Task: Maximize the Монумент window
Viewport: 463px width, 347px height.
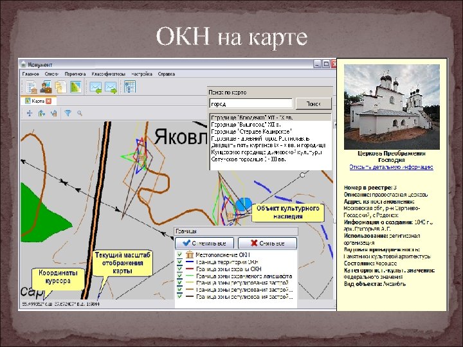Action: tap(326, 64)
